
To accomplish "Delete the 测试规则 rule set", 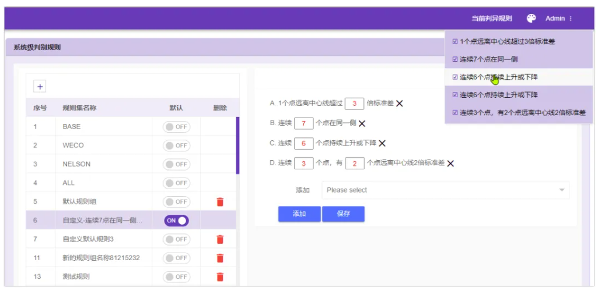I will click(220, 276).
